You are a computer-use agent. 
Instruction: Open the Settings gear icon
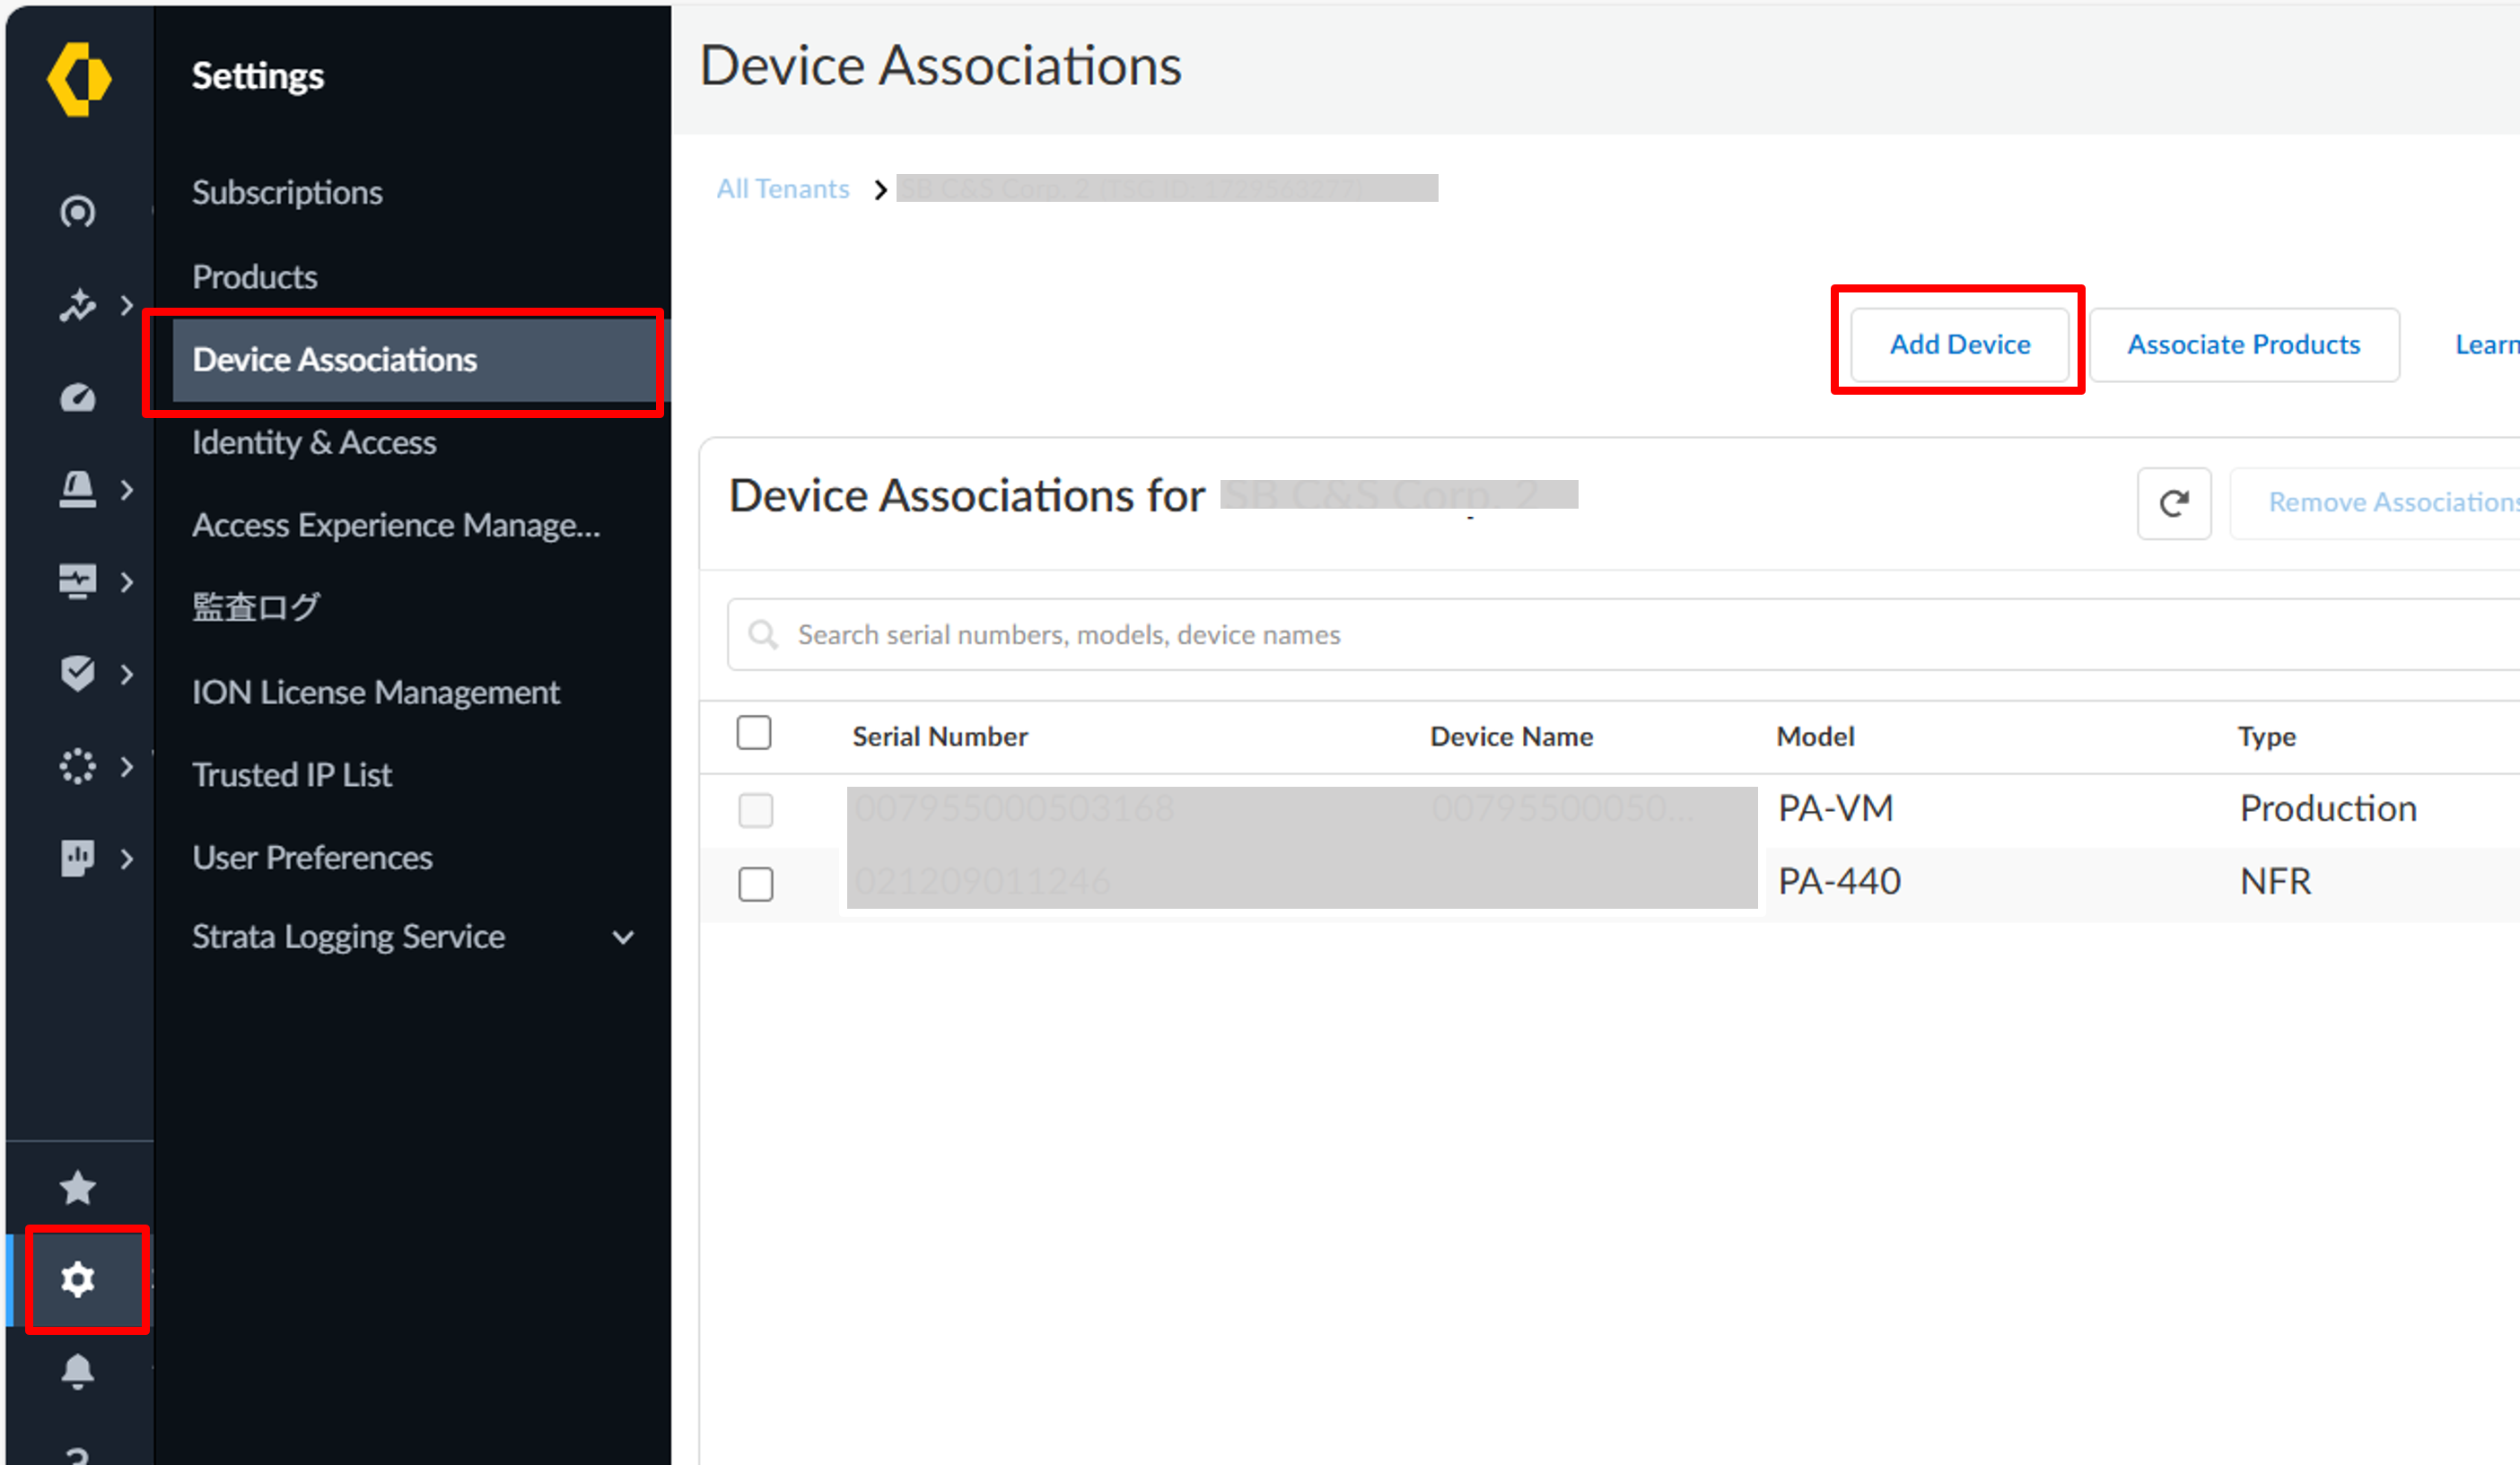click(x=78, y=1279)
